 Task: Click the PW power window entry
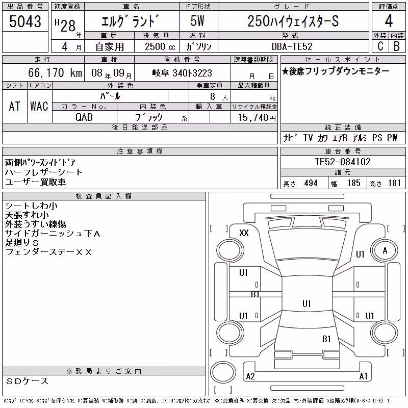(392, 138)
